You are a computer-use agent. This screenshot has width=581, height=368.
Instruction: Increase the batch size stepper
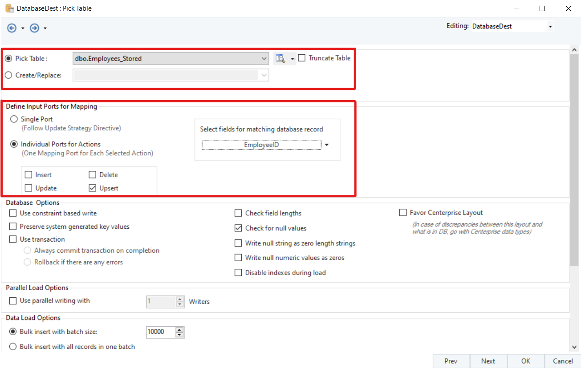click(x=179, y=330)
